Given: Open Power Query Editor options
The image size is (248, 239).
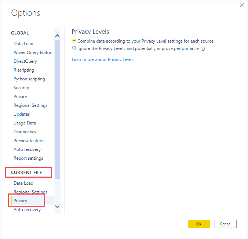Looking at the screenshot, I should 32,52.
